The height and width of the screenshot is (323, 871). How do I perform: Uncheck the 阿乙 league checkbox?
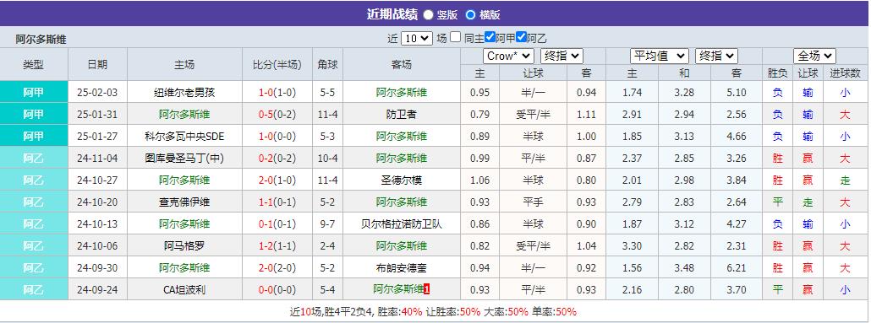pos(521,37)
